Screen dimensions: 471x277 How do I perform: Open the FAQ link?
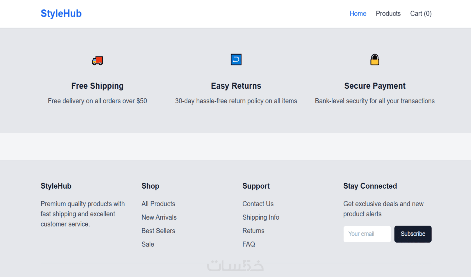coord(249,244)
